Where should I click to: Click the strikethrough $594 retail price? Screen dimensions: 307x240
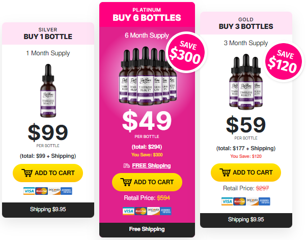pyautogui.click(x=163, y=198)
